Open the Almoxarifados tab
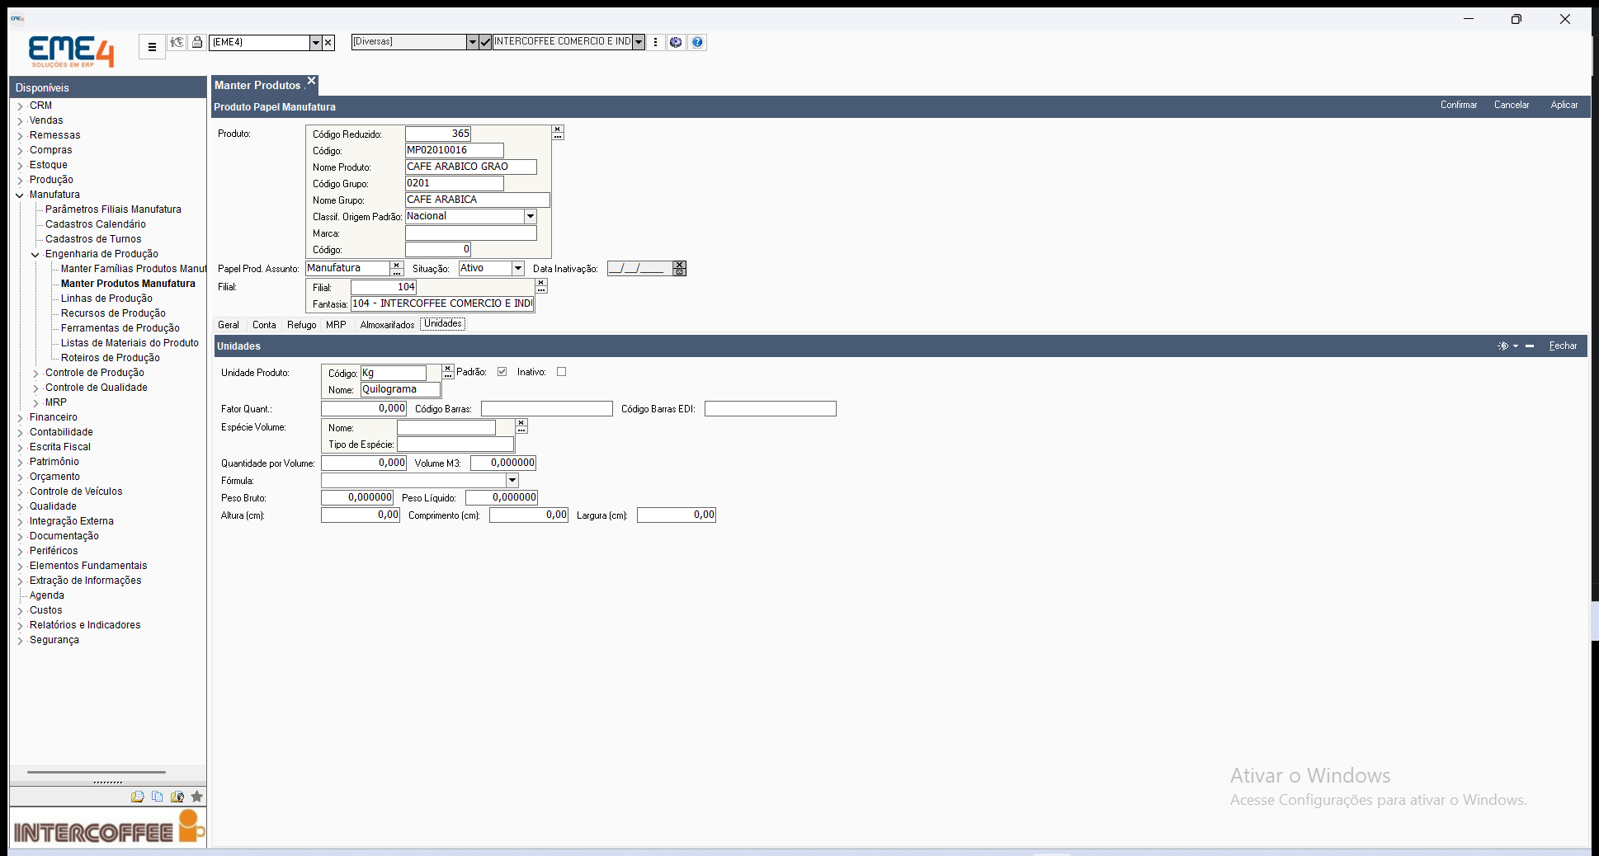Image resolution: width=1599 pixels, height=856 pixels. tap(387, 325)
